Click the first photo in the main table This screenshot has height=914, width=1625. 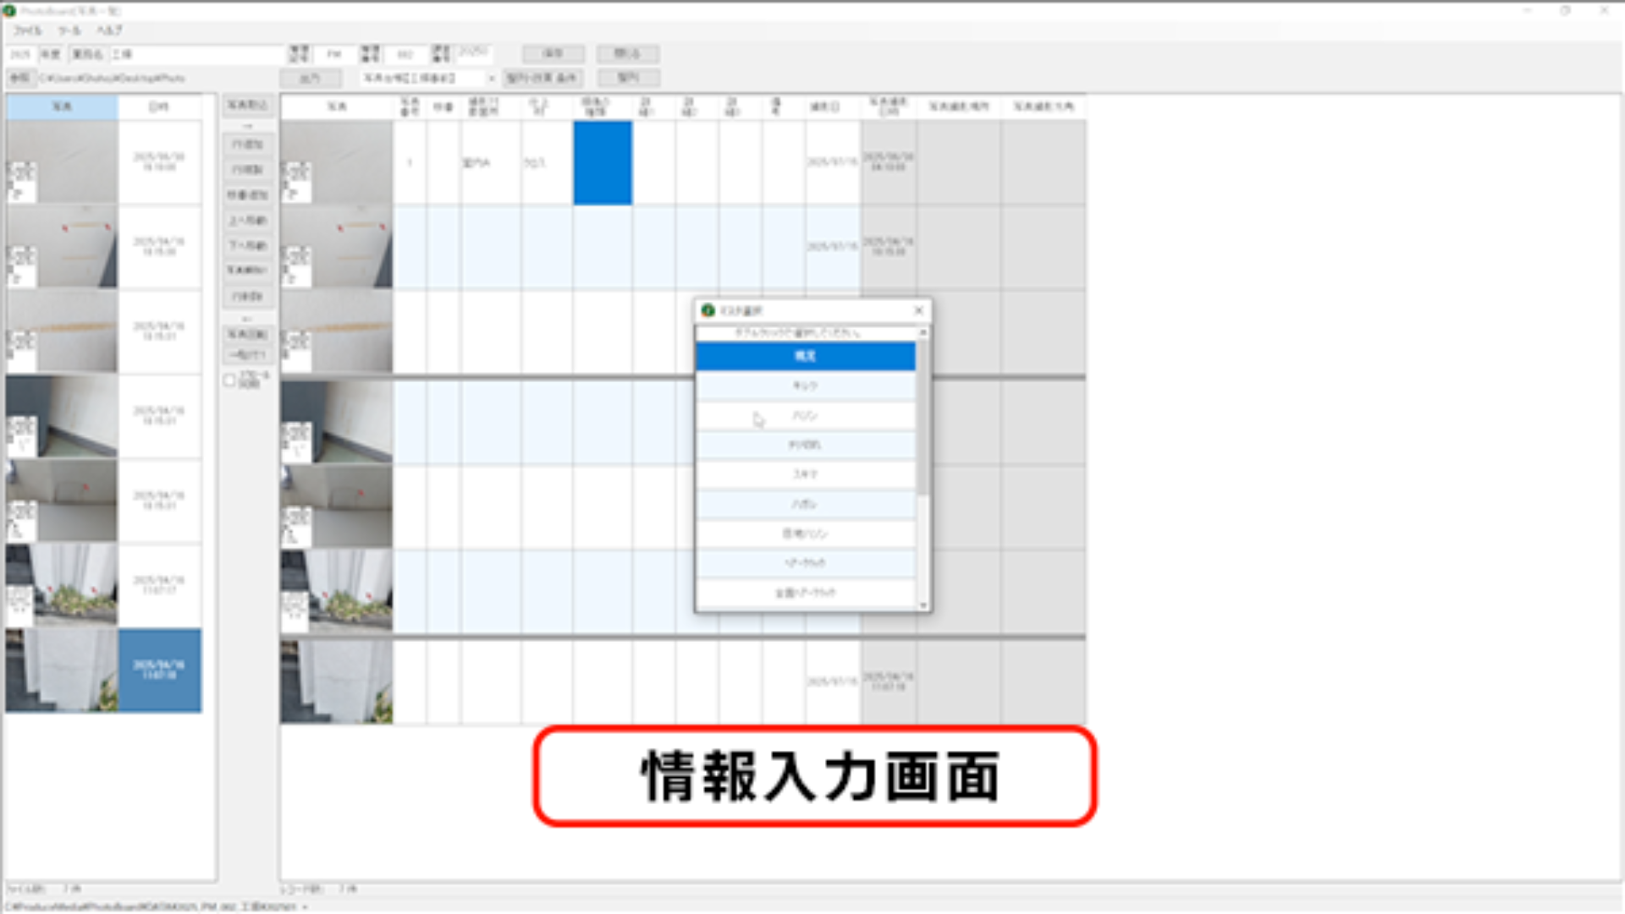[x=337, y=162]
